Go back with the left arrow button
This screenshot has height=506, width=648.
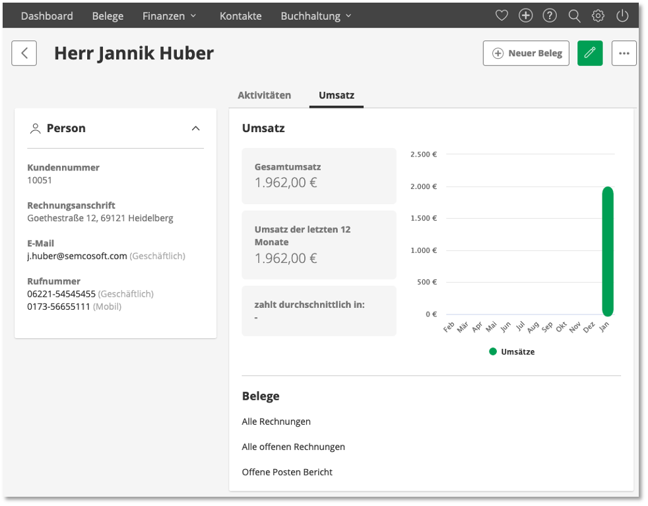click(x=24, y=53)
